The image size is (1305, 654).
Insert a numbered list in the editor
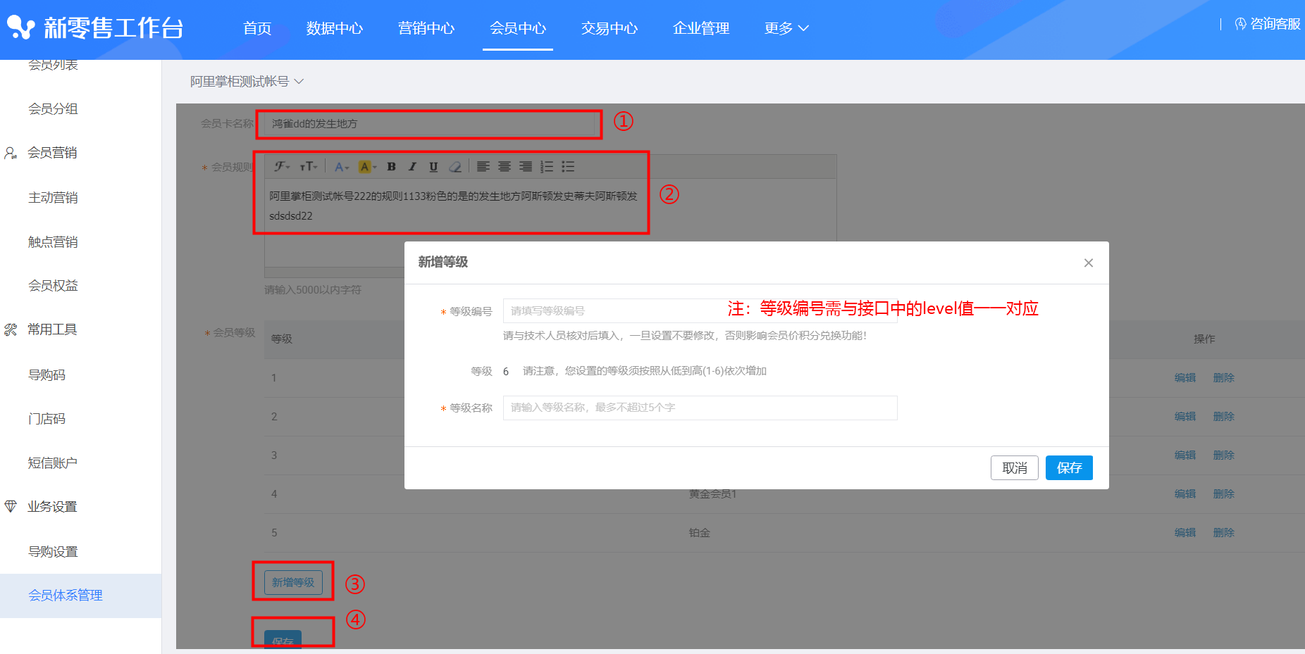[547, 167]
